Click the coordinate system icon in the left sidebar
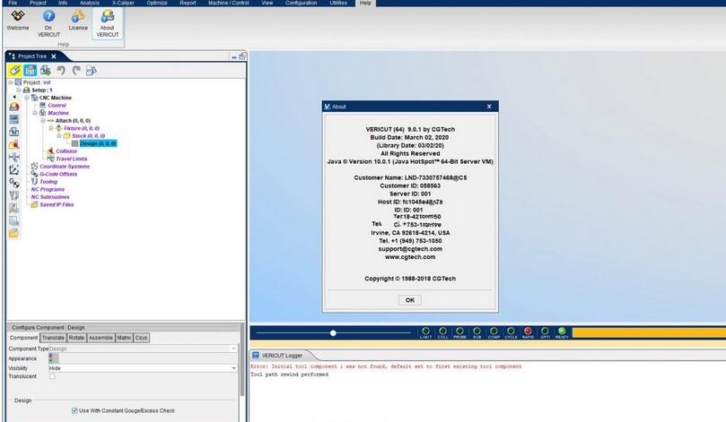Image resolution: width=726 pixels, height=422 pixels. 13,170
